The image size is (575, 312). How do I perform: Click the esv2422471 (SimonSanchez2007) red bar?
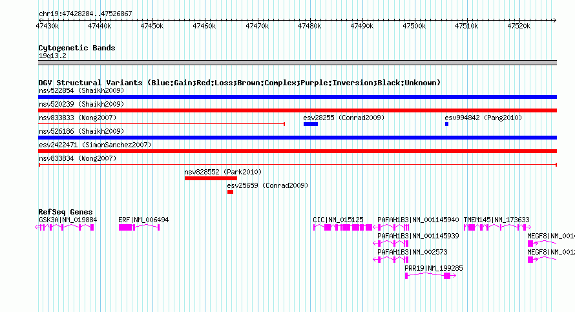tap(297, 151)
